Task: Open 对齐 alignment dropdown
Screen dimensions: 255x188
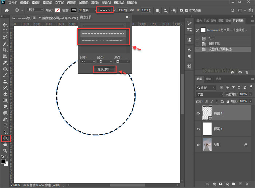Action: click(x=87, y=61)
